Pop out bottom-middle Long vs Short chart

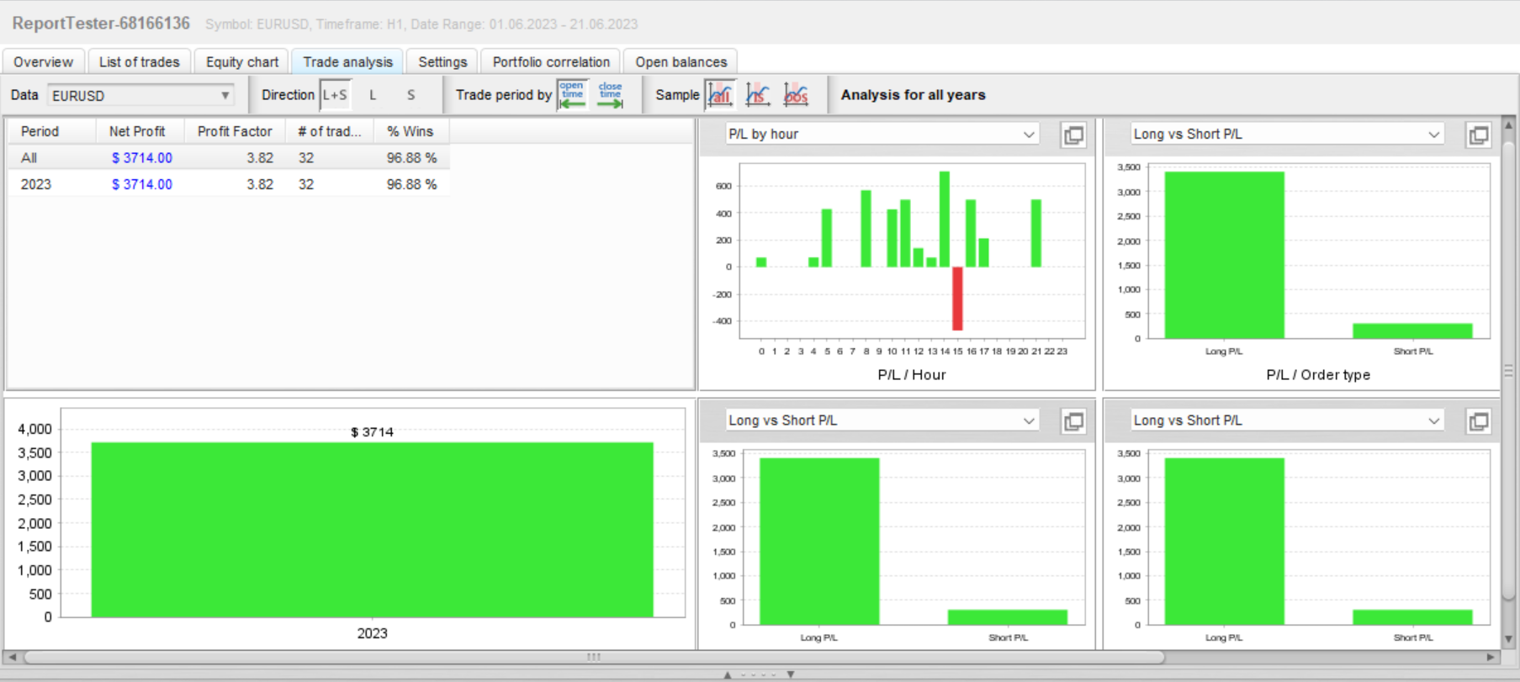point(1073,421)
